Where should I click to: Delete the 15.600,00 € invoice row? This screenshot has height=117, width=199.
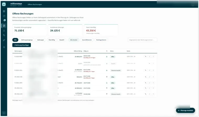tap(153, 70)
